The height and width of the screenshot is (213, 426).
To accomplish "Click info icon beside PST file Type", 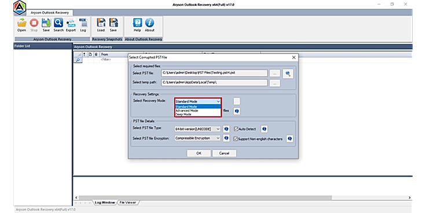I will [226, 129].
